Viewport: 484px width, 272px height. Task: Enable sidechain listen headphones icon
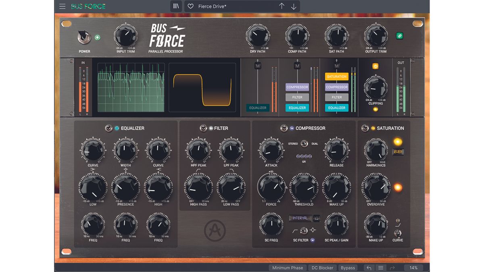(x=317, y=218)
